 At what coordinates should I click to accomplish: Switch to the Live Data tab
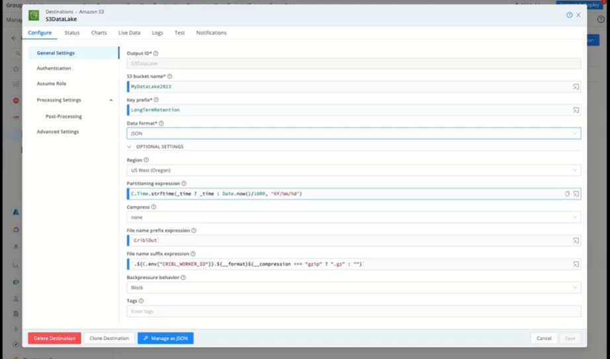129,33
